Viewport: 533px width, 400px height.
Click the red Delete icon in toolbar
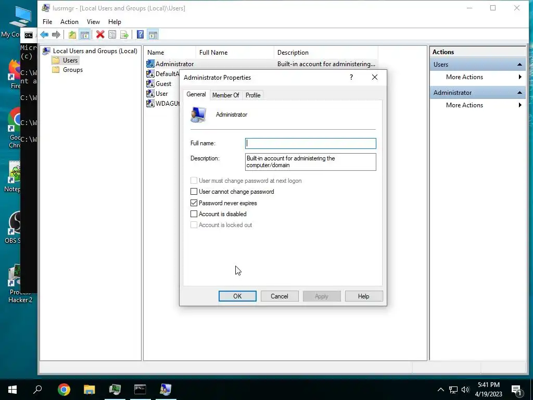click(100, 34)
